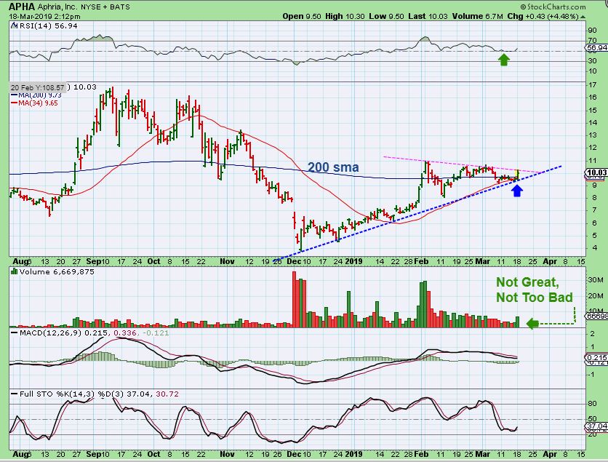Screen dimensions: 608x462
Task: Click the 37.04 stochastic tag on right axis
Action: (x=597, y=426)
